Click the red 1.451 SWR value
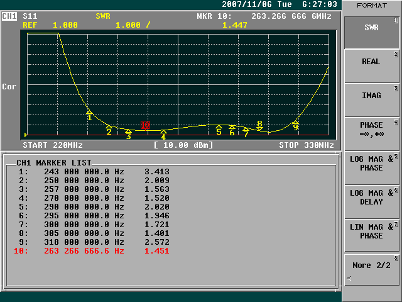 (x=157, y=251)
